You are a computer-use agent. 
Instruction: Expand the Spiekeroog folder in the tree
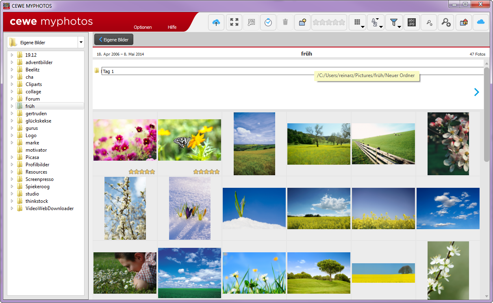pyautogui.click(x=12, y=187)
